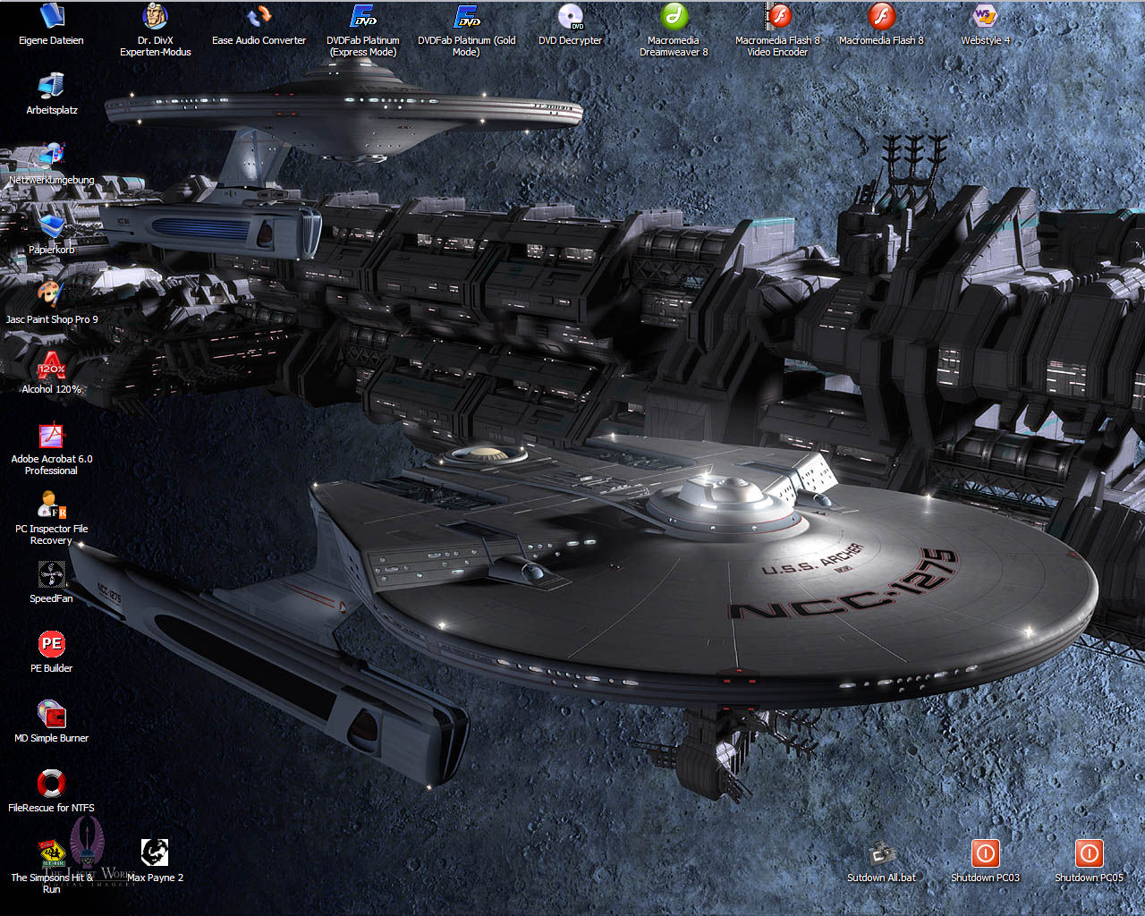The width and height of the screenshot is (1145, 916).
Task: Click the SpeedFan desktop icon
Action: click(x=51, y=575)
